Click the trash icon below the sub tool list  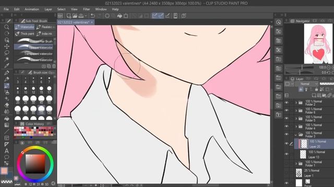point(54,66)
